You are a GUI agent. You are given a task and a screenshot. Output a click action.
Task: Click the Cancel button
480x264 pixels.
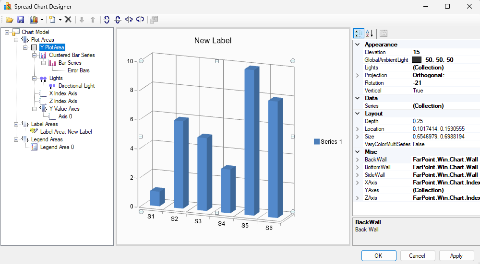point(417,256)
